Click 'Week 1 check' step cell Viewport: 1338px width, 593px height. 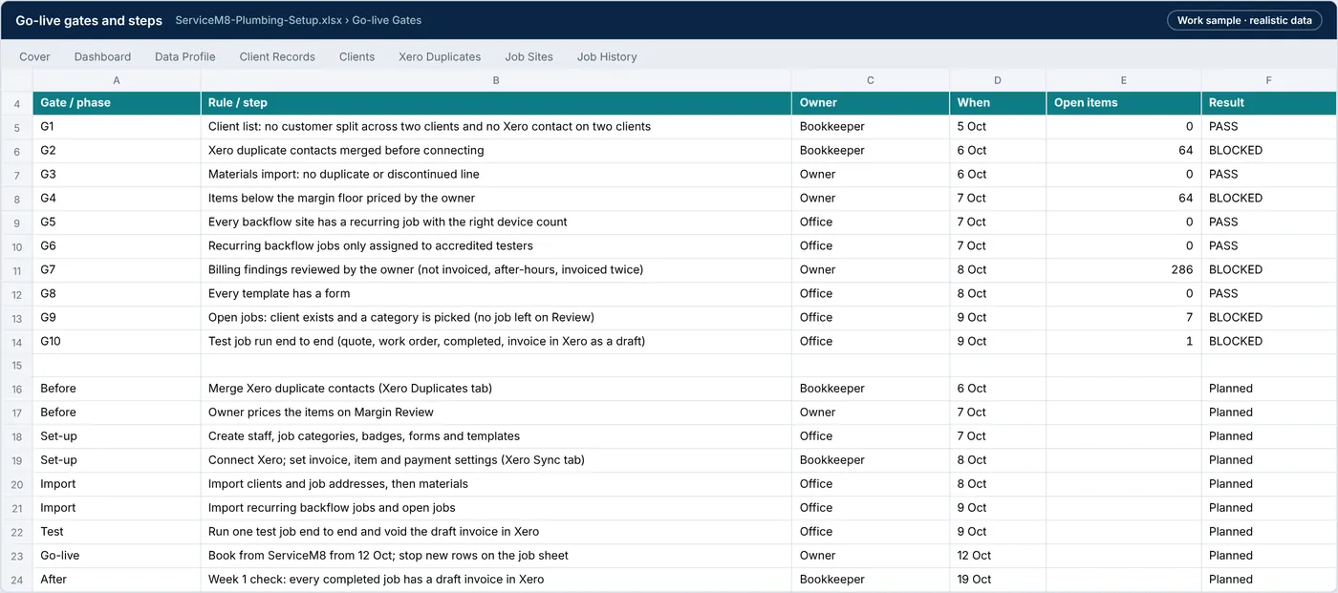[x=496, y=580]
